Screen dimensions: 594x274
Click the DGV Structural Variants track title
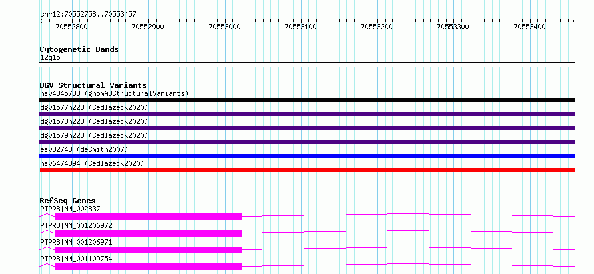[x=93, y=85]
